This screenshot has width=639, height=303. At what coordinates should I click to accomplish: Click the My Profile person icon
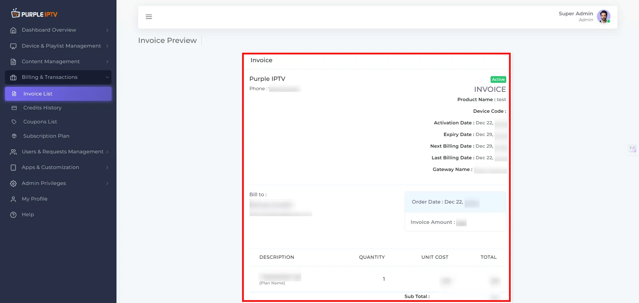click(13, 199)
